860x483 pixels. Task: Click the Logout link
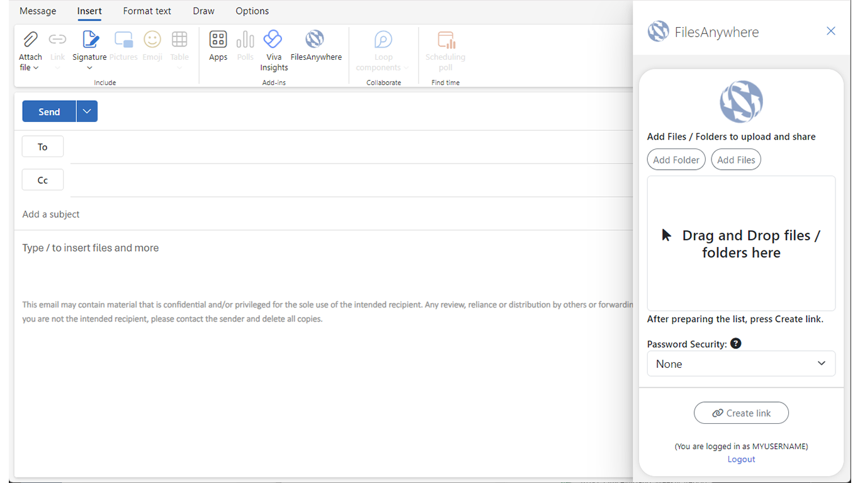741,459
